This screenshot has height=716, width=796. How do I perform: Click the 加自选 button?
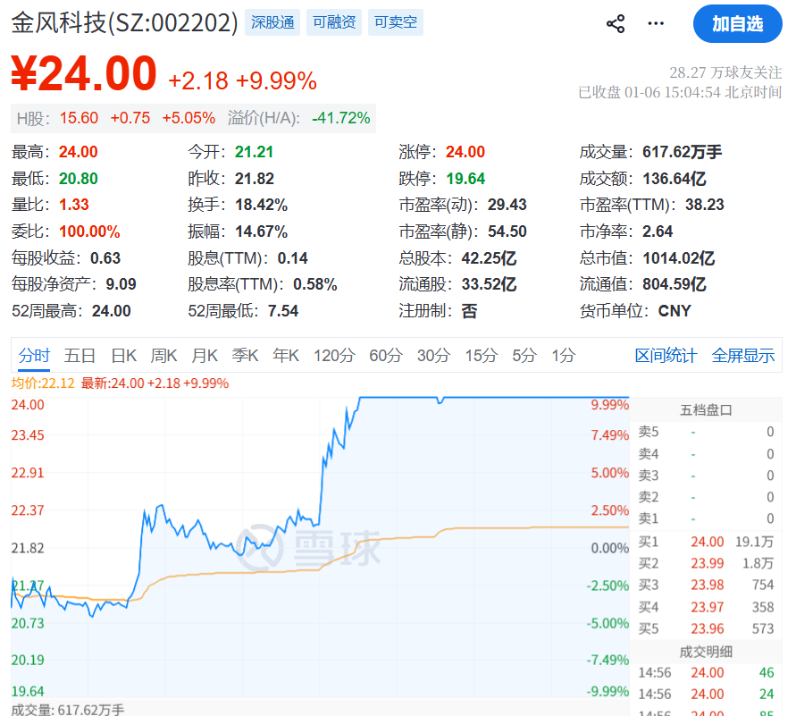coord(737,24)
